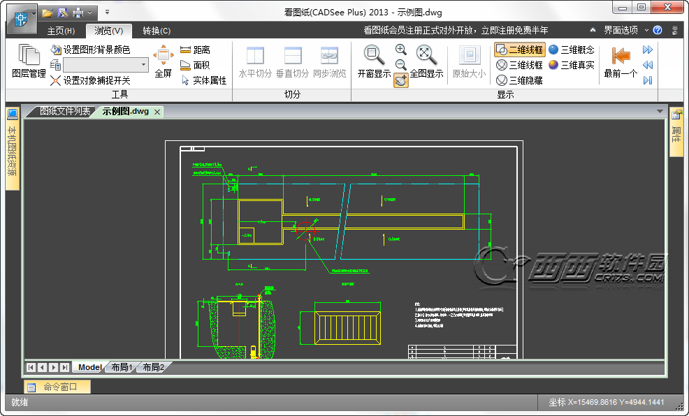Click the coordinate readout in status bar
The width and height of the screenshot is (689, 416).
point(606,402)
